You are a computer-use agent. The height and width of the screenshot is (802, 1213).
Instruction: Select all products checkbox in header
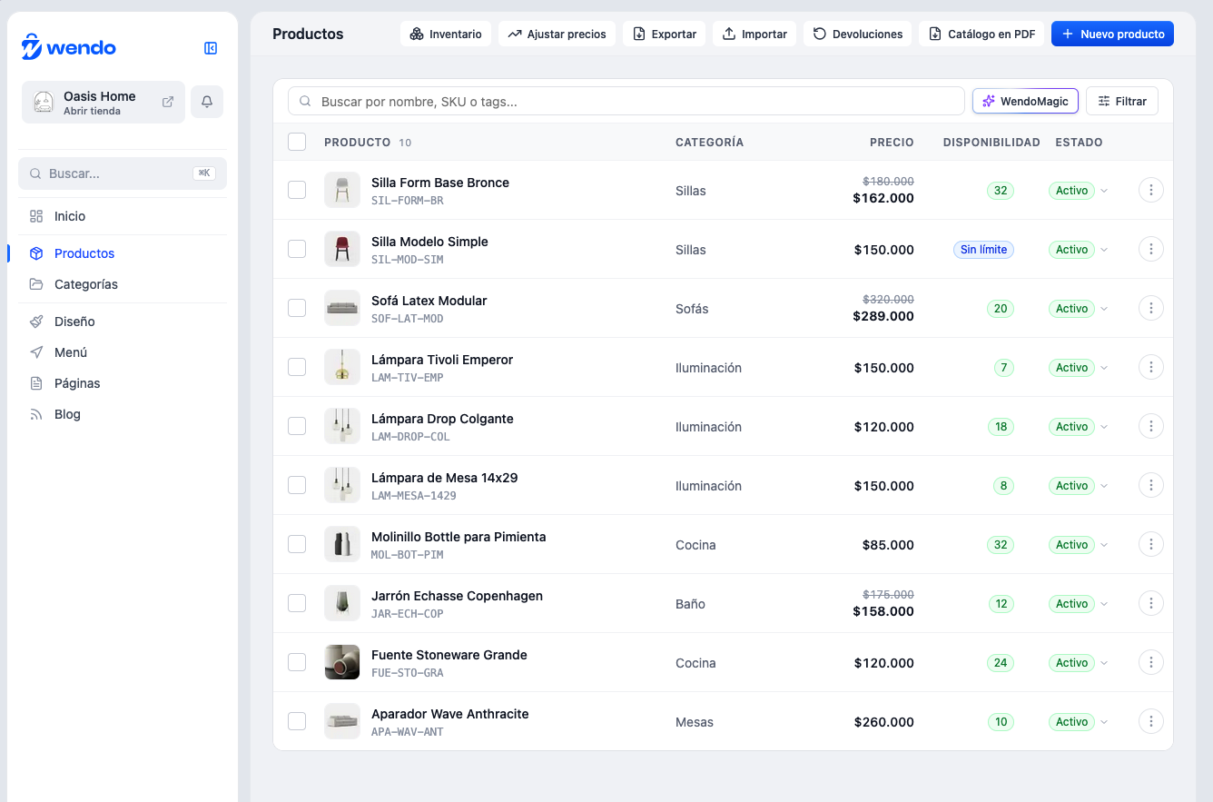[x=297, y=142]
